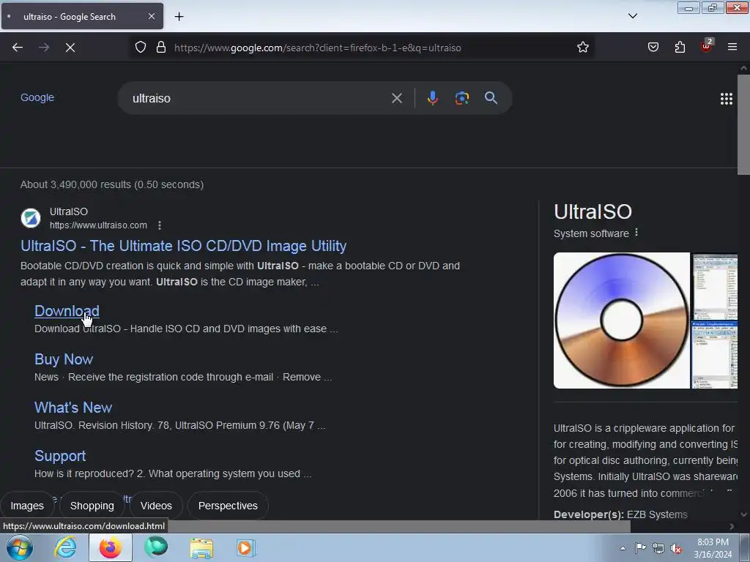Click the About 3,490,000 results text
Screen dimensions: 750x562
(x=112, y=184)
